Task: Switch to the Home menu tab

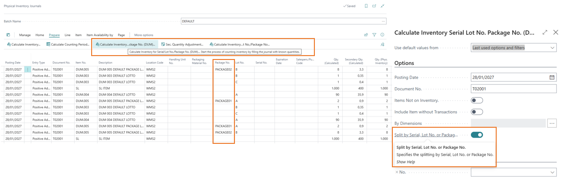Action: click(40, 35)
